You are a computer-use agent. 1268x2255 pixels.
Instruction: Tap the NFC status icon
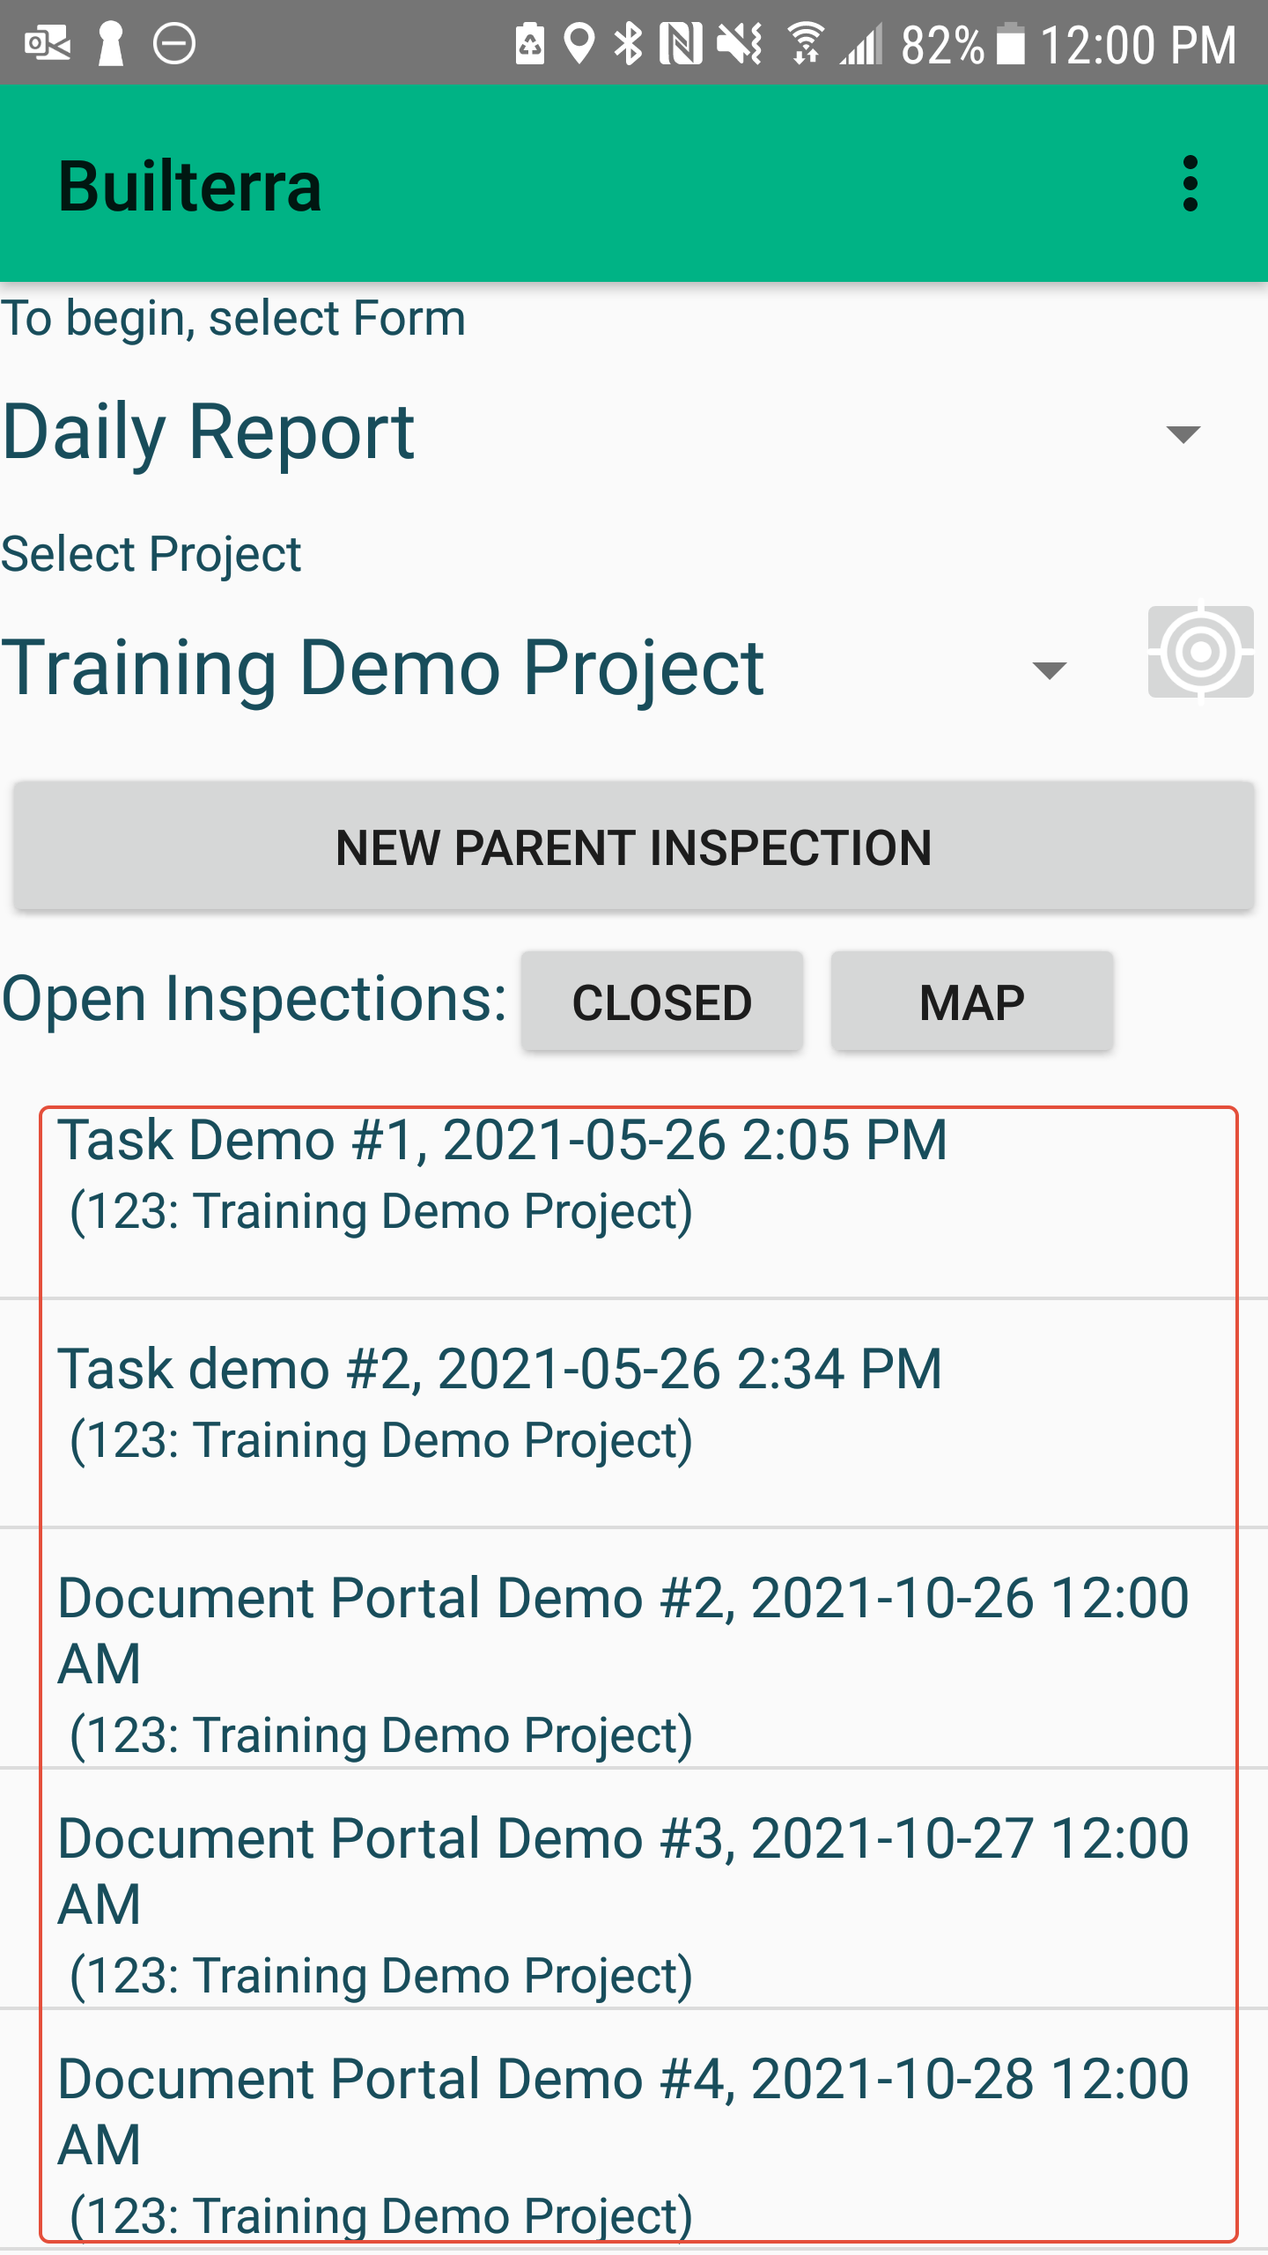coord(682,43)
